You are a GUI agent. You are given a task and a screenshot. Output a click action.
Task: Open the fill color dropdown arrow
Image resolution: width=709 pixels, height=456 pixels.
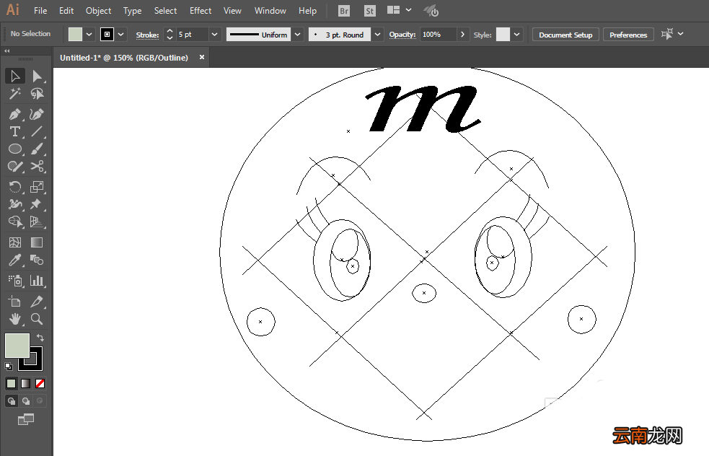coord(89,35)
